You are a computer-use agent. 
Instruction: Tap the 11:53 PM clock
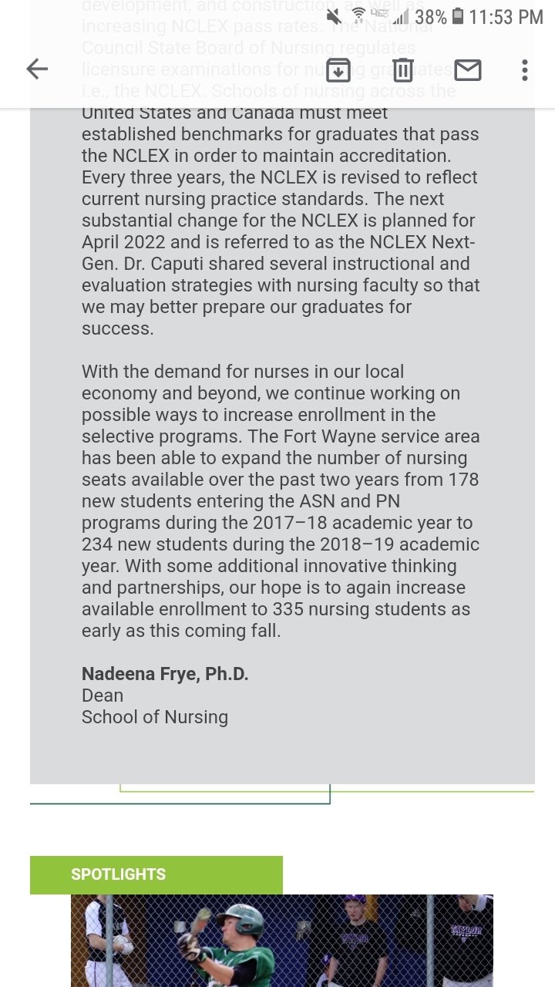click(506, 17)
